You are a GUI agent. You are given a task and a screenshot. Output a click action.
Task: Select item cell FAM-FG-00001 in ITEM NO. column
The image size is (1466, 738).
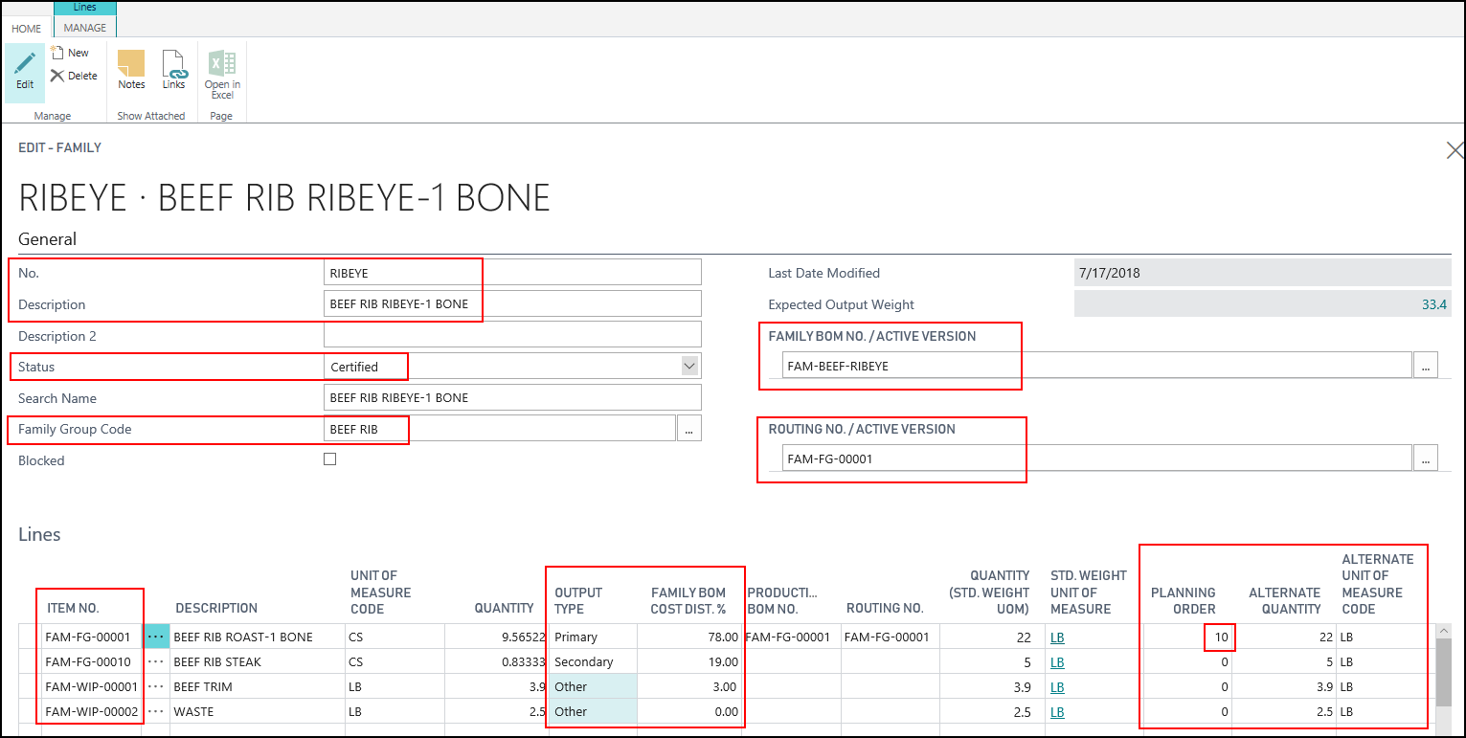pyautogui.click(x=91, y=637)
